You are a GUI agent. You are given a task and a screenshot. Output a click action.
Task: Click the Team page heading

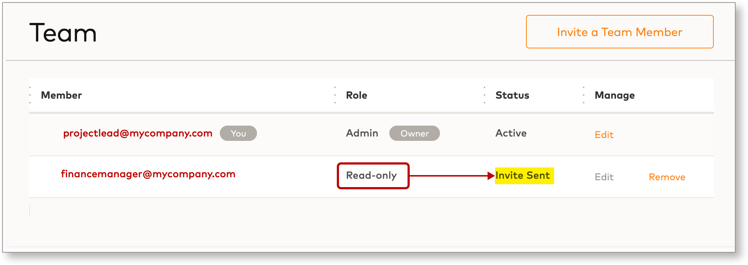(63, 33)
